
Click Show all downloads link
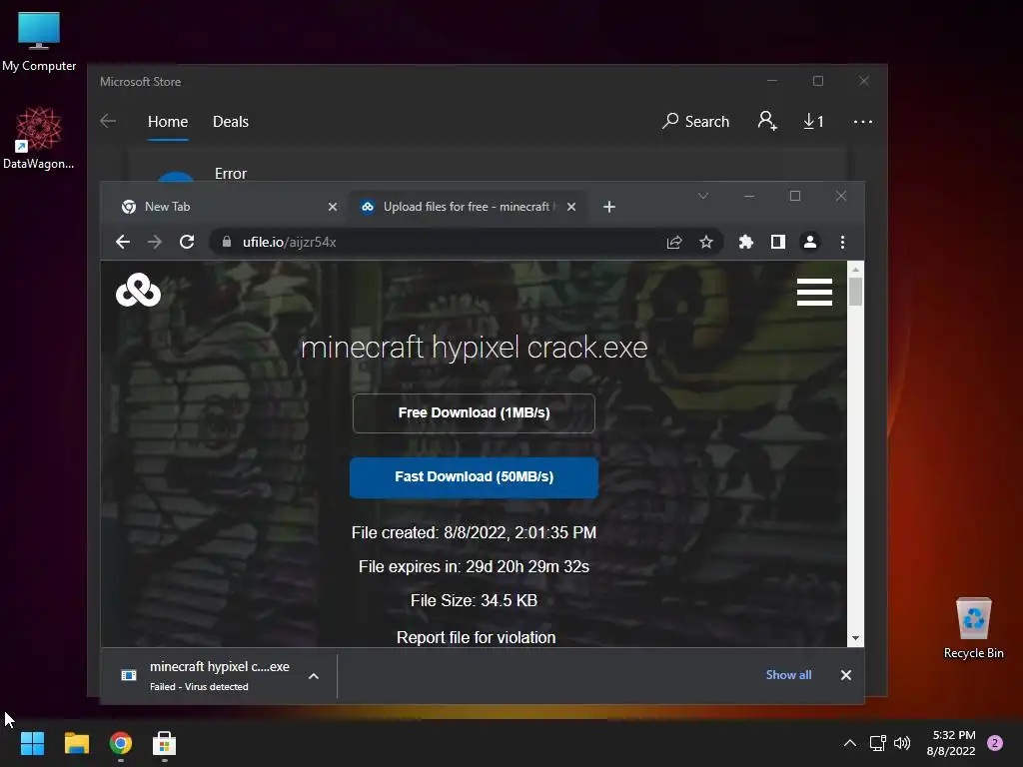(x=788, y=675)
